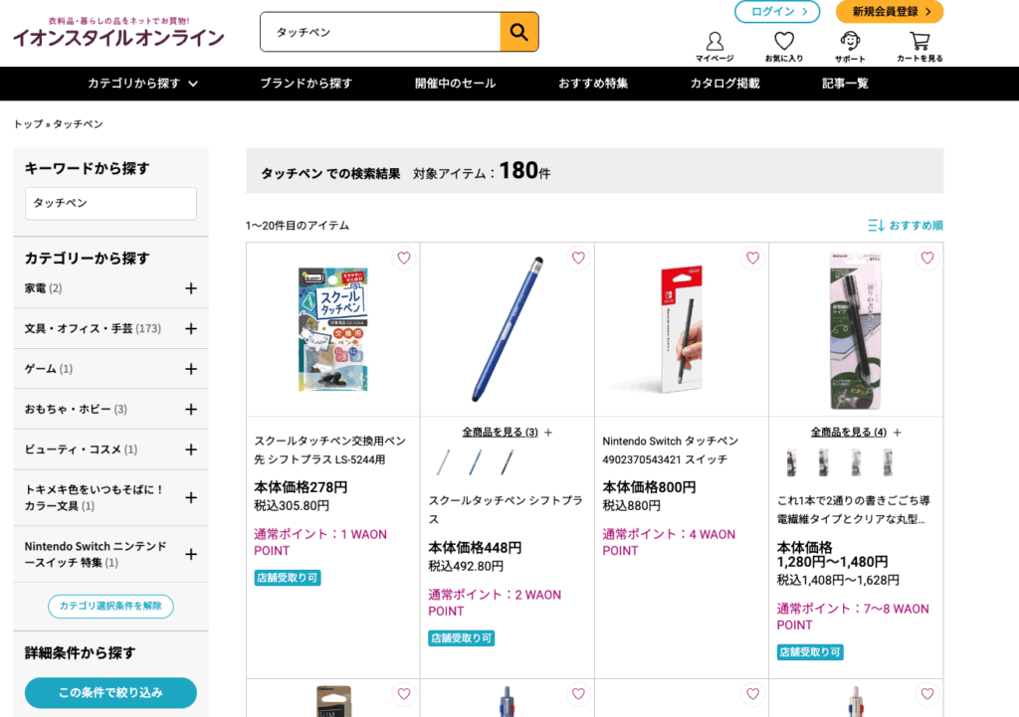
Task: Click the イオンスタイルオンライン site logo
Action: (x=118, y=33)
